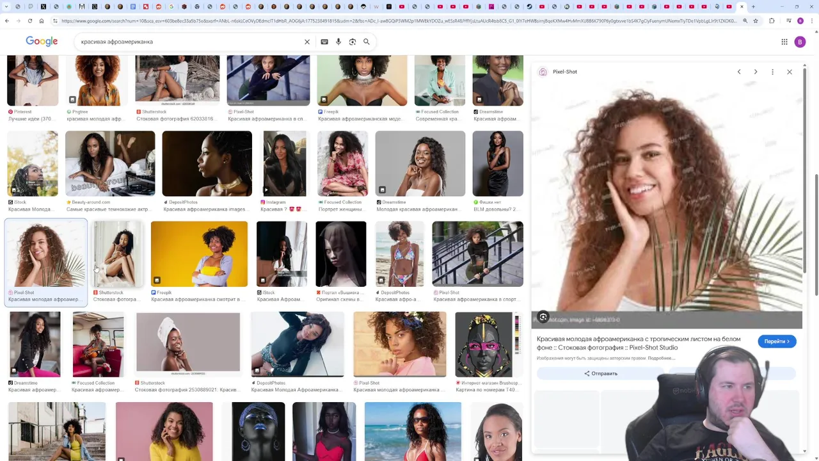This screenshot has height=461, width=819.
Task: Open the selected Pixel-Shot palm leaf thumbnail
Action: (x=45, y=254)
